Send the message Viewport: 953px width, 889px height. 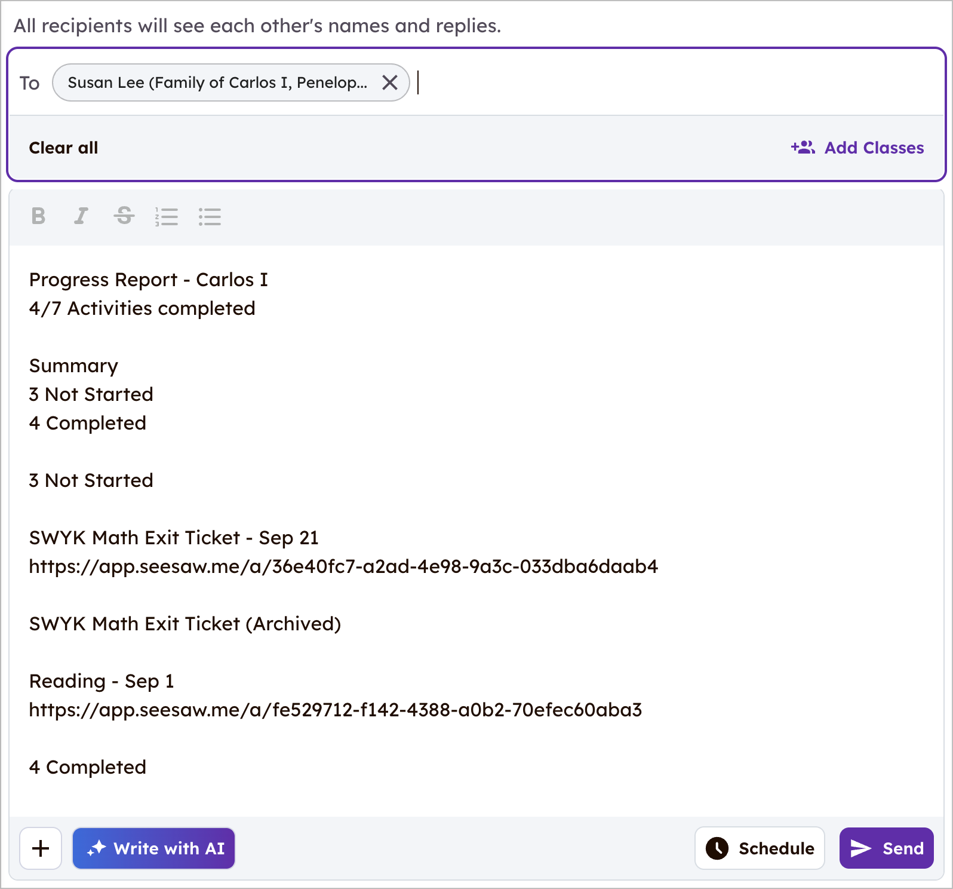click(887, 848)
